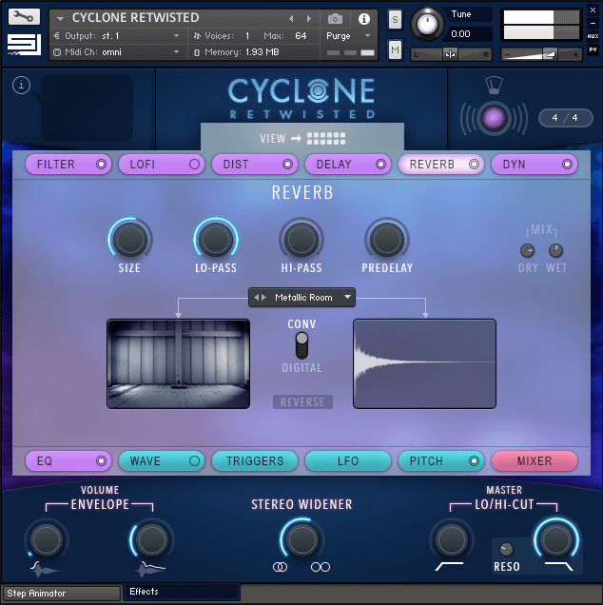
Task: Click the glowing purple orb icon
Action: (494, 118)
